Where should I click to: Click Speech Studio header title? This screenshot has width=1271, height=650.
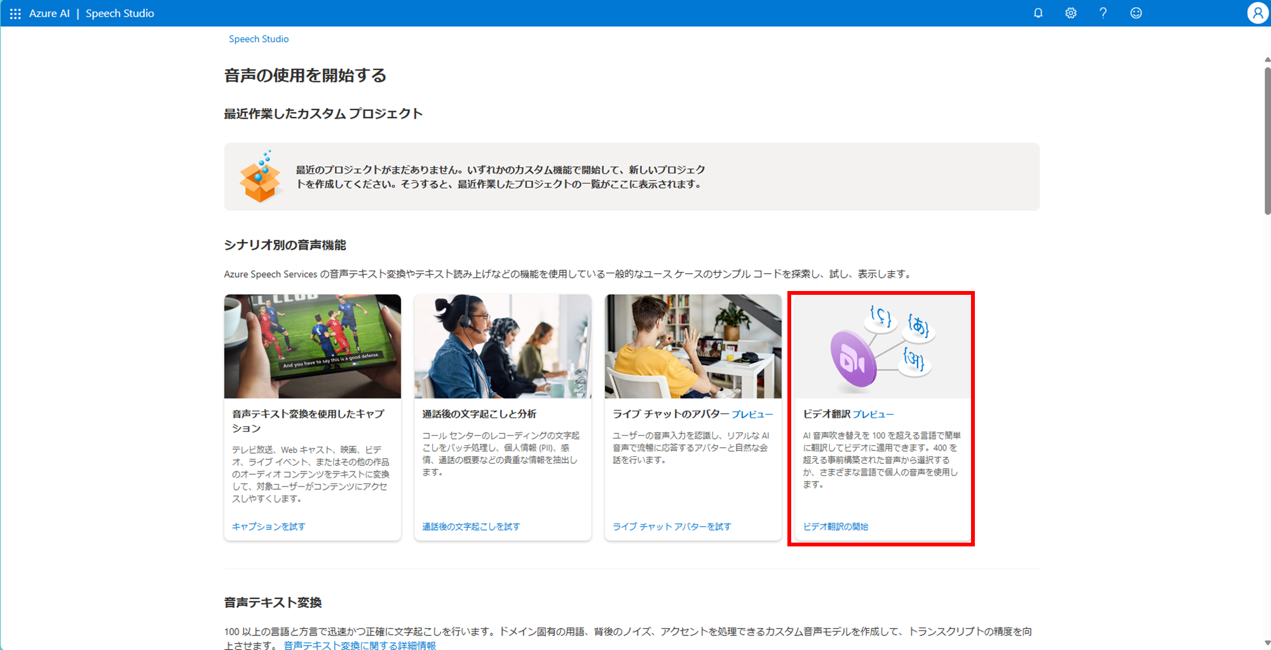120,13
